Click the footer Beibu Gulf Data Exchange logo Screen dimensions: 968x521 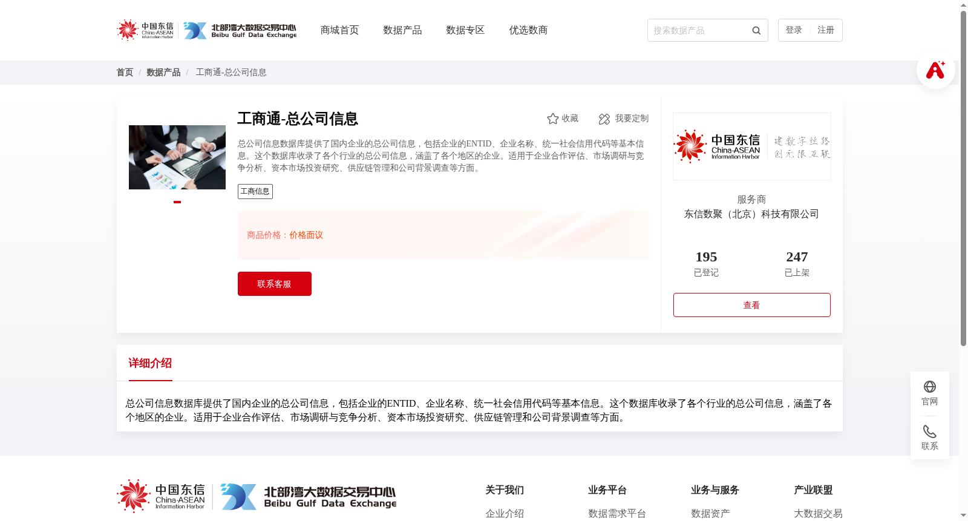tap(309, 496)
